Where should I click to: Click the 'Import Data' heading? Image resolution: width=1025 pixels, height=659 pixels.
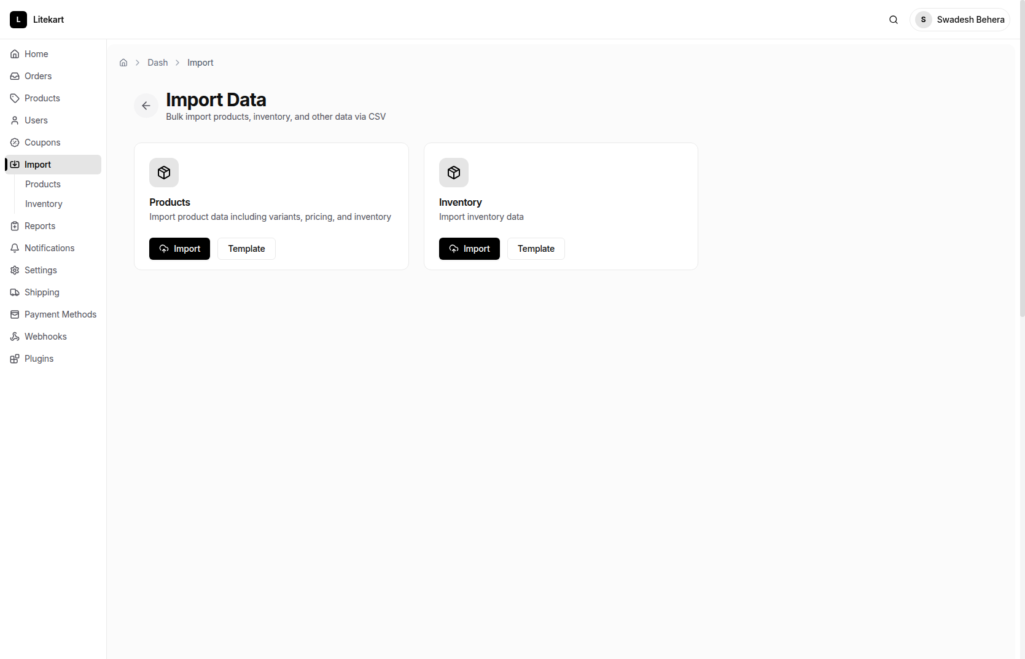216,99
